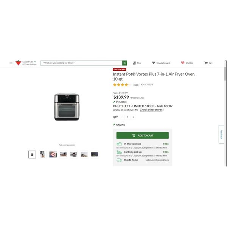
Task: Open the shopping Cart icon
Action: [x=206, y=63]
